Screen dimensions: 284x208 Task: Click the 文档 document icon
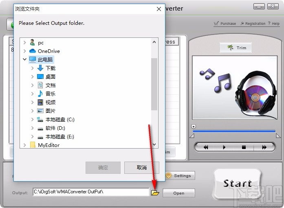(x=40, y=85)
